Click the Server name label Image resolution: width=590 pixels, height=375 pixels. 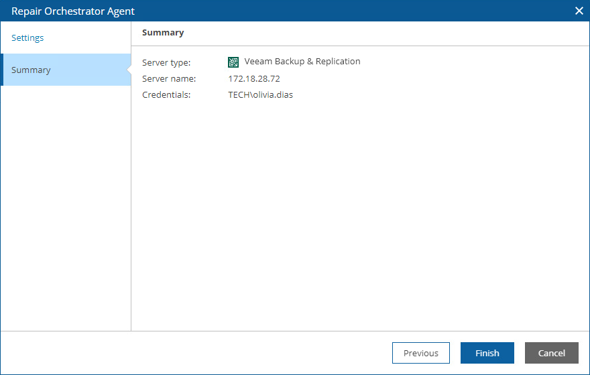[169, 79]
